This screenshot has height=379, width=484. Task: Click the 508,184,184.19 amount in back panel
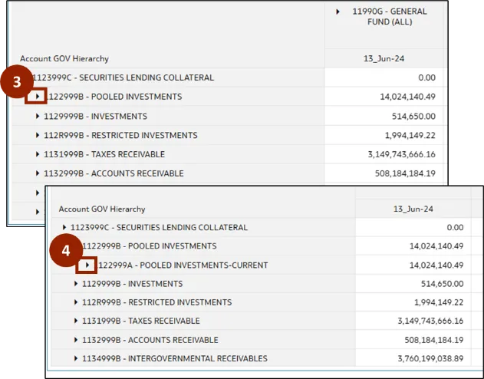(397, 173)
